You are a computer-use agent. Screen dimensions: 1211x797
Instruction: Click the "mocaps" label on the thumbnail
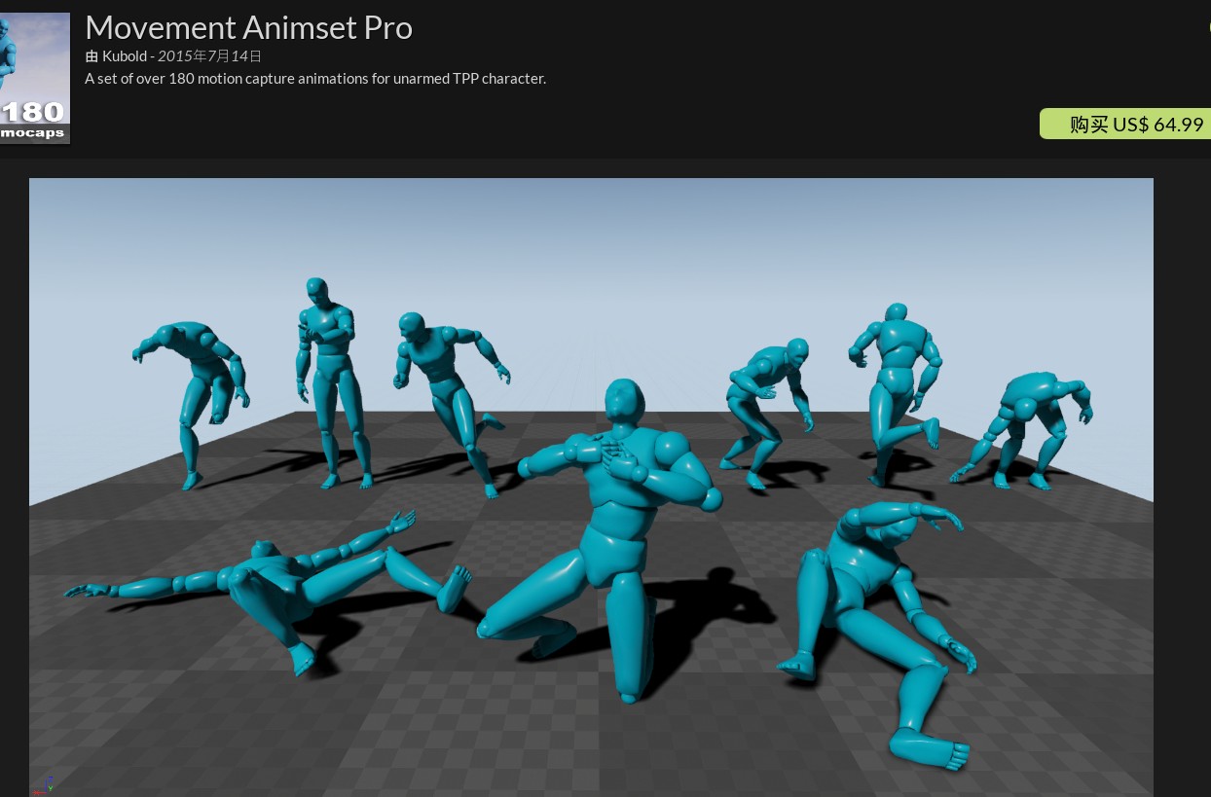pos(33,133)
